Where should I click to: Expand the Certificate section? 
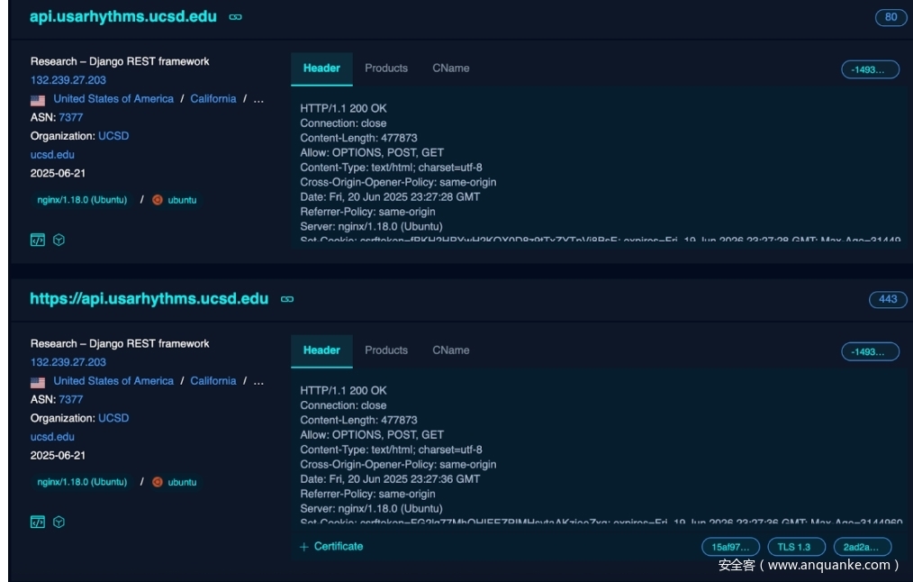click(x=331, y=546)
